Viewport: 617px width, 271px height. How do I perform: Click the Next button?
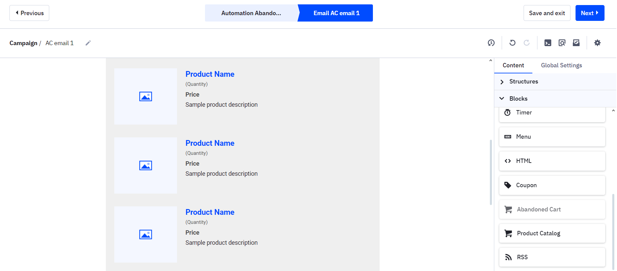point(590,13)
